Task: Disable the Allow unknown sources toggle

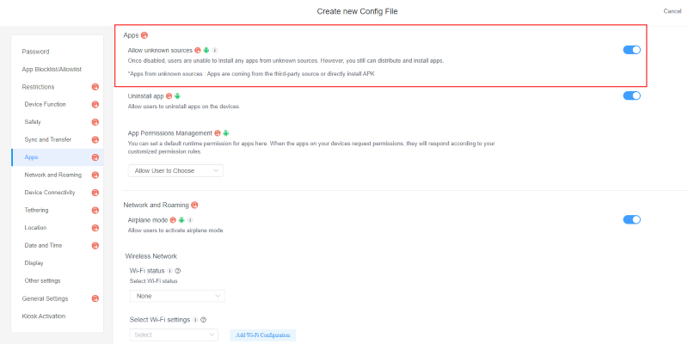Action: tap(631, 50)
